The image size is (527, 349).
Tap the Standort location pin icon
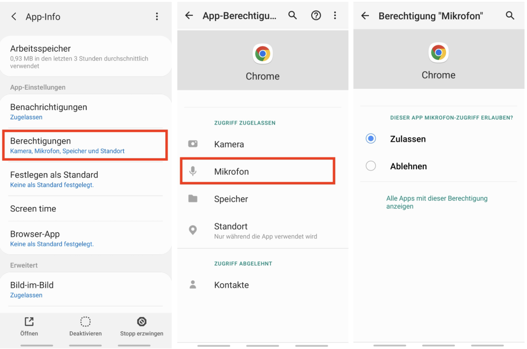tap(193, 230)
